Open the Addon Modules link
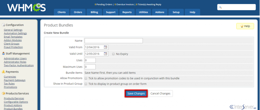This screenshot has height=110, width=260. coord(13,40)
